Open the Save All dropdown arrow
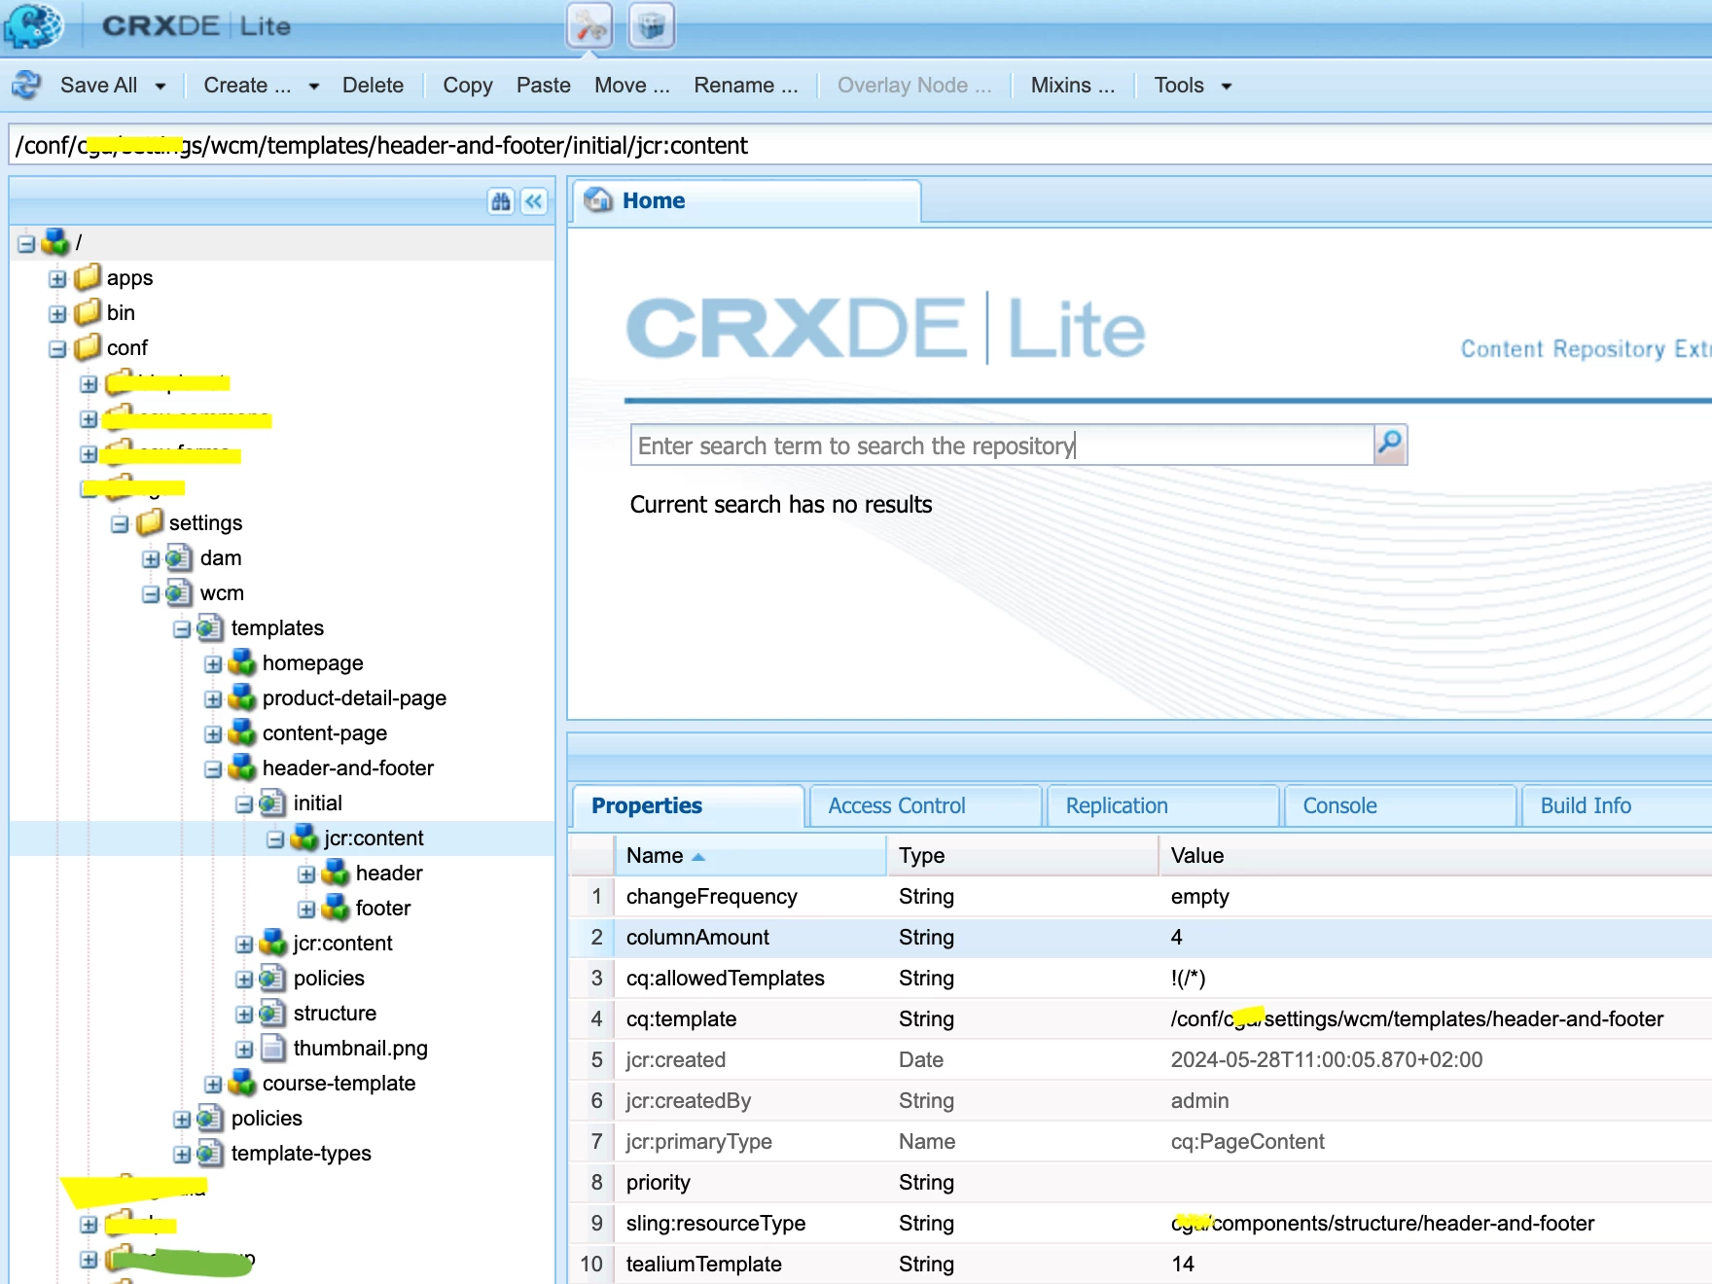This screenshot has height=1284, width=1712. point(160,87)
